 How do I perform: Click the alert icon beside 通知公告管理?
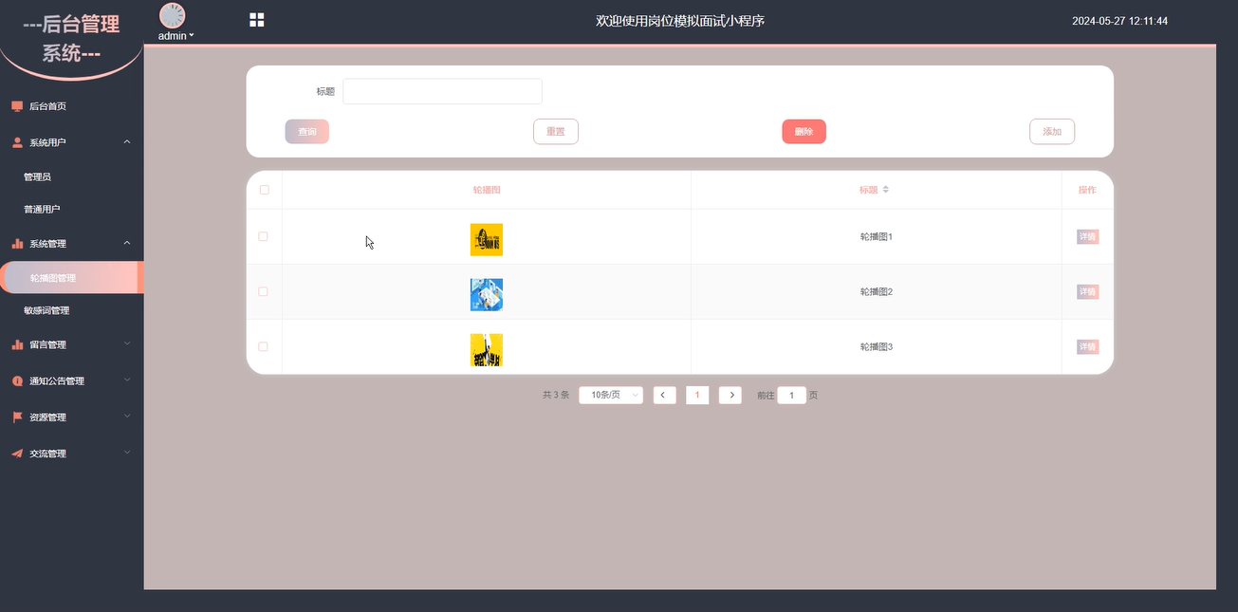(x=17, y=380)
